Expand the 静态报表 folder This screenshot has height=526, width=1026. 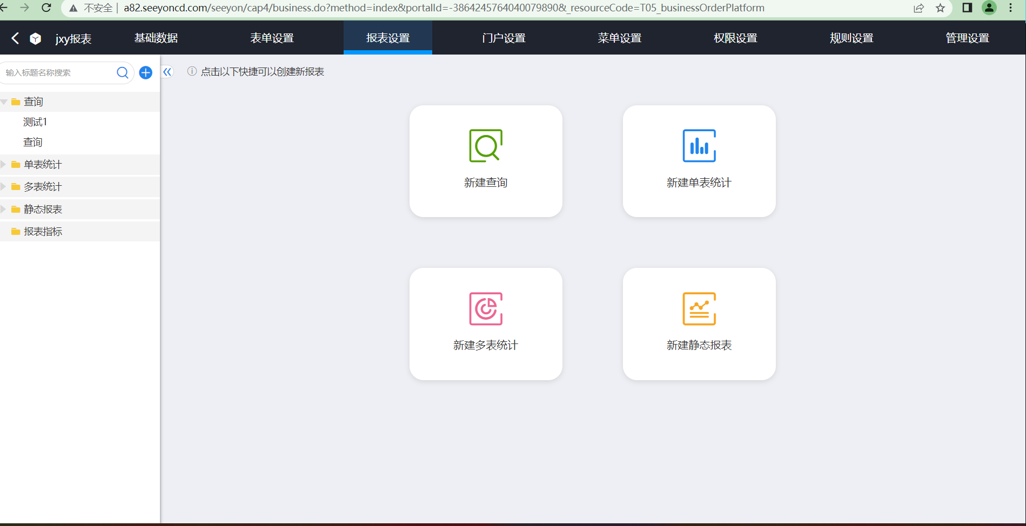coord(4,210)
